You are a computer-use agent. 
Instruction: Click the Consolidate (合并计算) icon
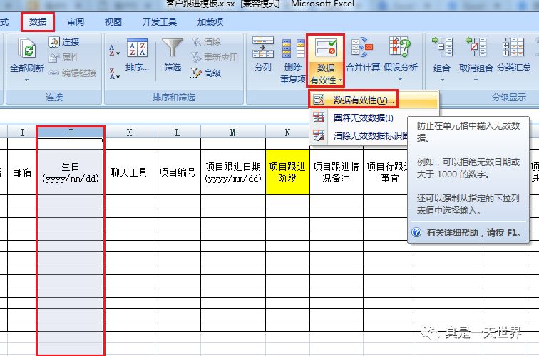pos(362,50)
